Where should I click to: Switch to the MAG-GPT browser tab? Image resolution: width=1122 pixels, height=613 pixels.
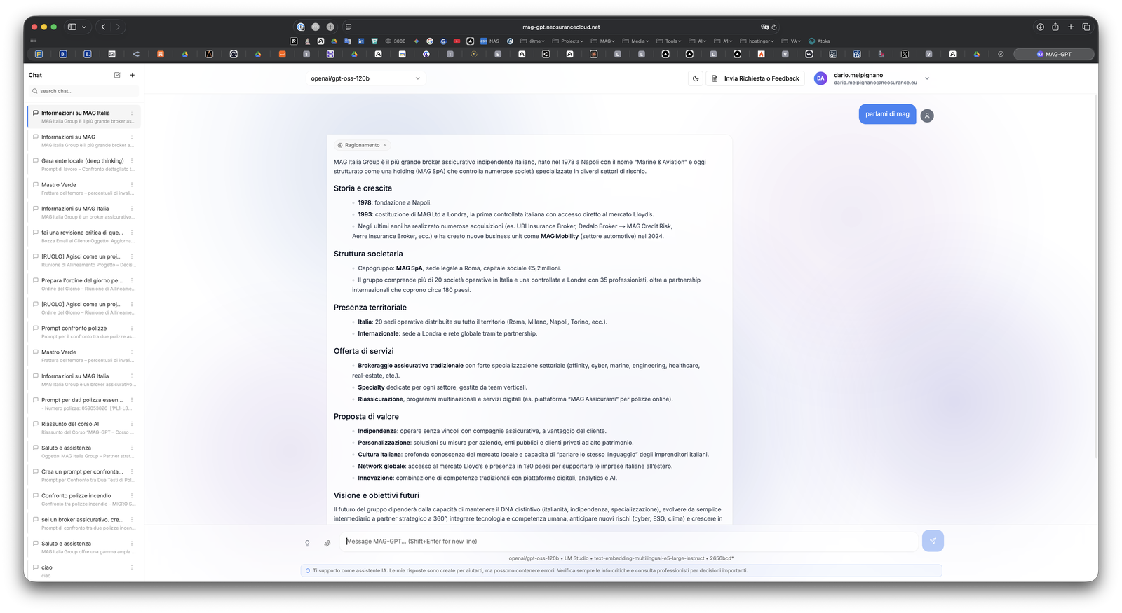point(1054,54)
